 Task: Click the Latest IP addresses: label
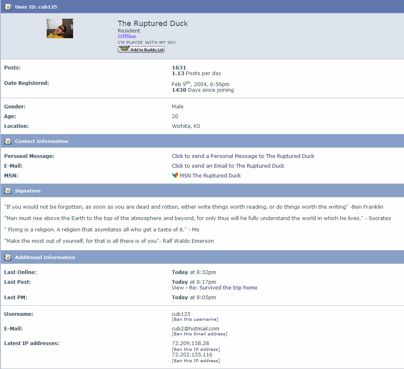[x=32, y=343]
